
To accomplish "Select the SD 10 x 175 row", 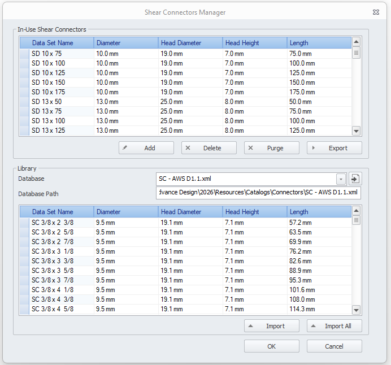I will pyautogui.click(x=185, y=92).
